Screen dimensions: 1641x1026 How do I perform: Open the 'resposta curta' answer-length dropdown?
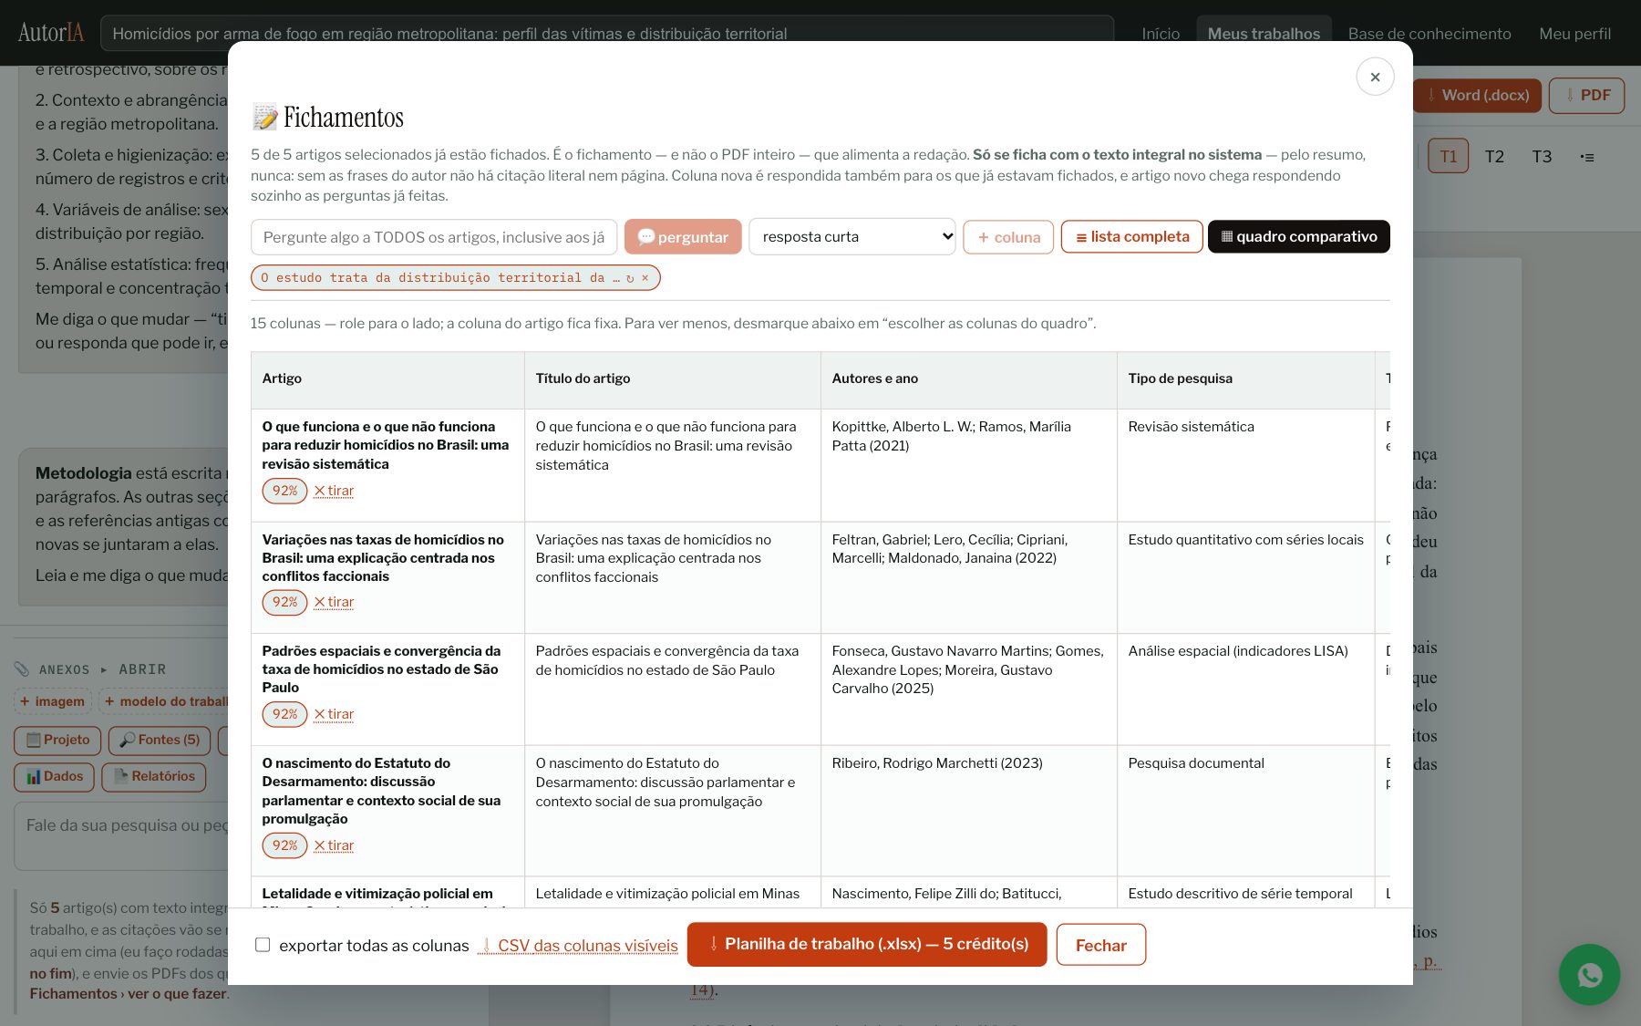coord(851,237)
